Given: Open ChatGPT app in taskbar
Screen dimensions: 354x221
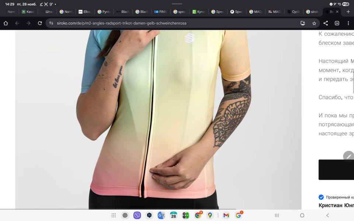Looking at the screenshot, I should 125,215.
